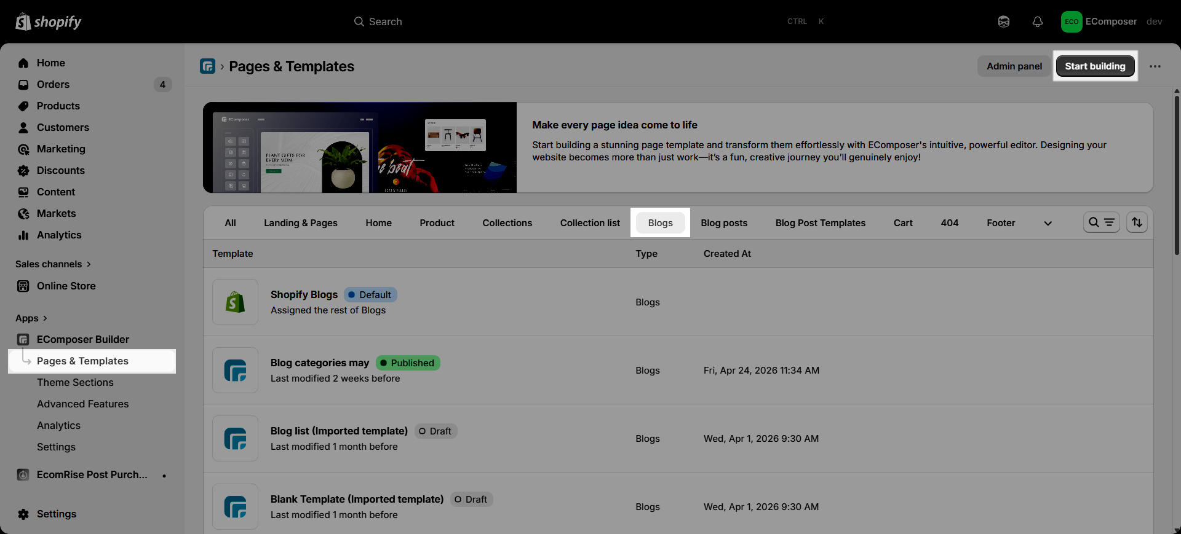1181x534 pixels.
Task: Click the Type column header
Action: pyautogui.click(x=646, y=254)
